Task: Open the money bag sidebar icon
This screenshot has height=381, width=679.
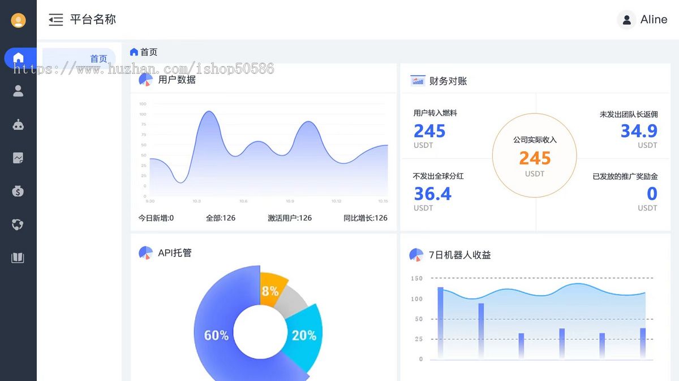Action: tap(18, 191)
